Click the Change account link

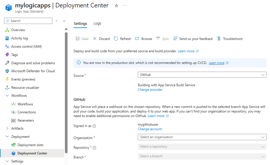point(150,129)
